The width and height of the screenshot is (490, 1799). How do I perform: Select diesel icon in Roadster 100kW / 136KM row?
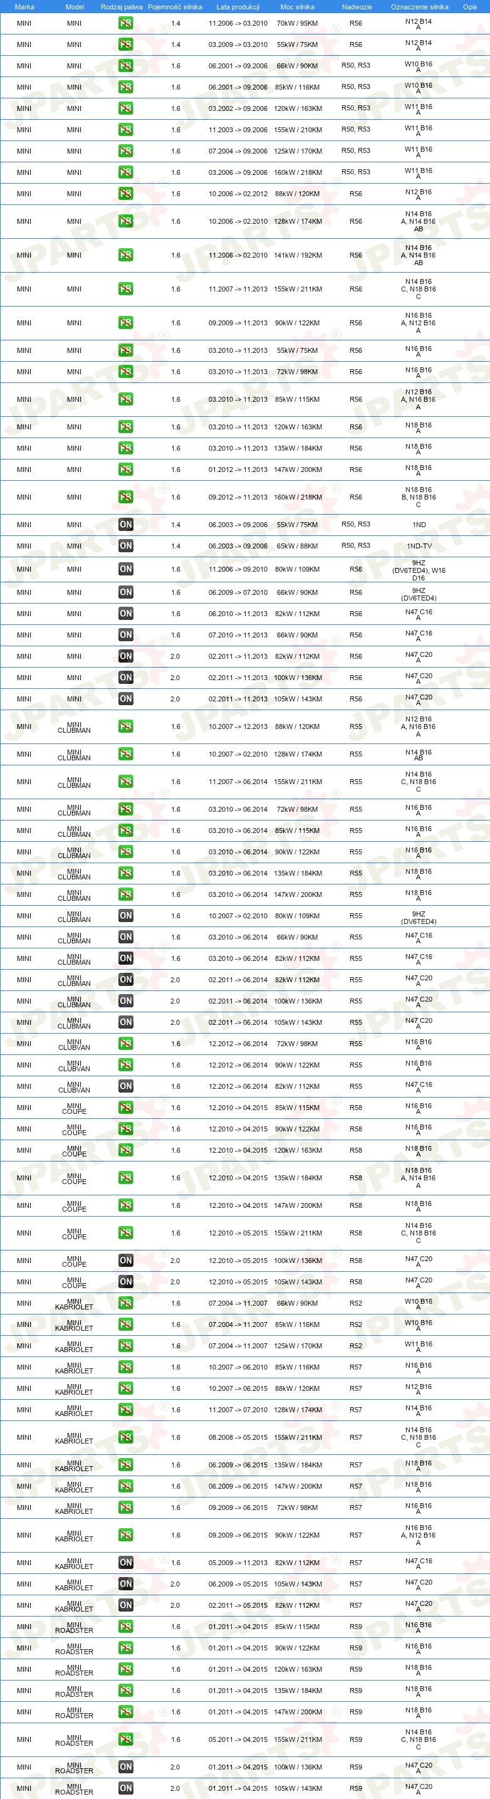126,1767
